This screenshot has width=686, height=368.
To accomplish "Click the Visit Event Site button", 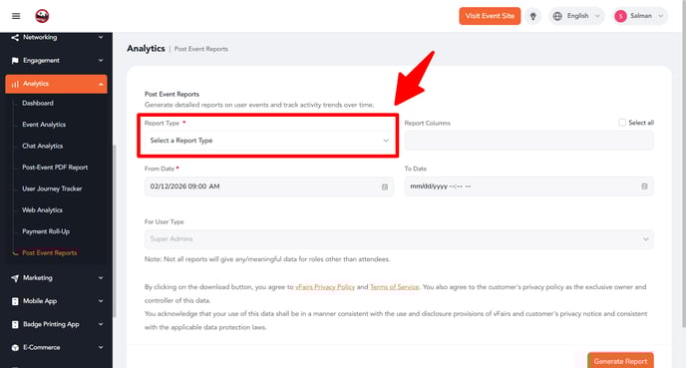I will pos(490,16).
